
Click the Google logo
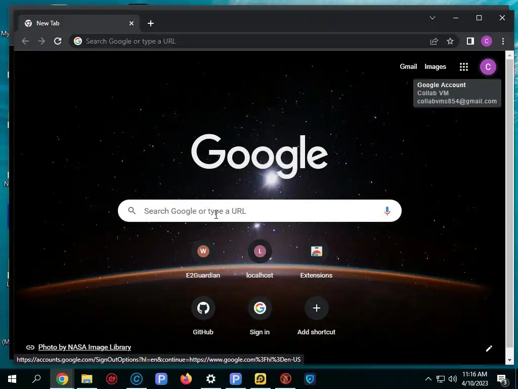260,156
